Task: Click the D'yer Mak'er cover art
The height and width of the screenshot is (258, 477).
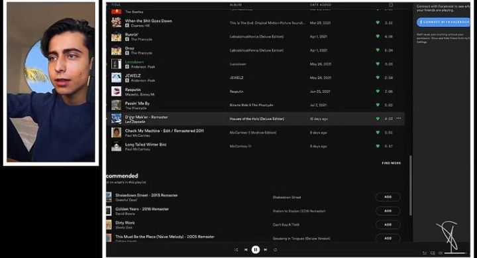Action: [x=116, y=119]
